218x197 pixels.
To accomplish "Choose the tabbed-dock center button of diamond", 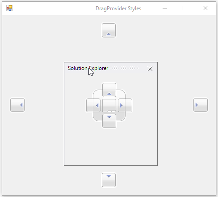I will point(109,106).
